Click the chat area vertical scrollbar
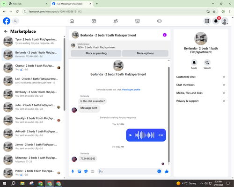The width and height of the screenshot is (234, 187). pos(168,115)
